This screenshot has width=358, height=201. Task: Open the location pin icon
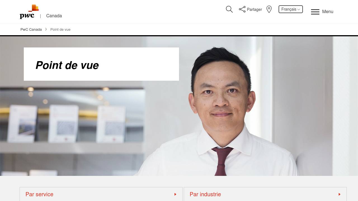tap(269, 9)
